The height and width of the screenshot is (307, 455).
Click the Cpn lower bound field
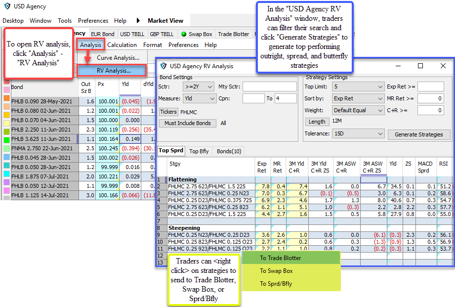[x=253, y=98]
